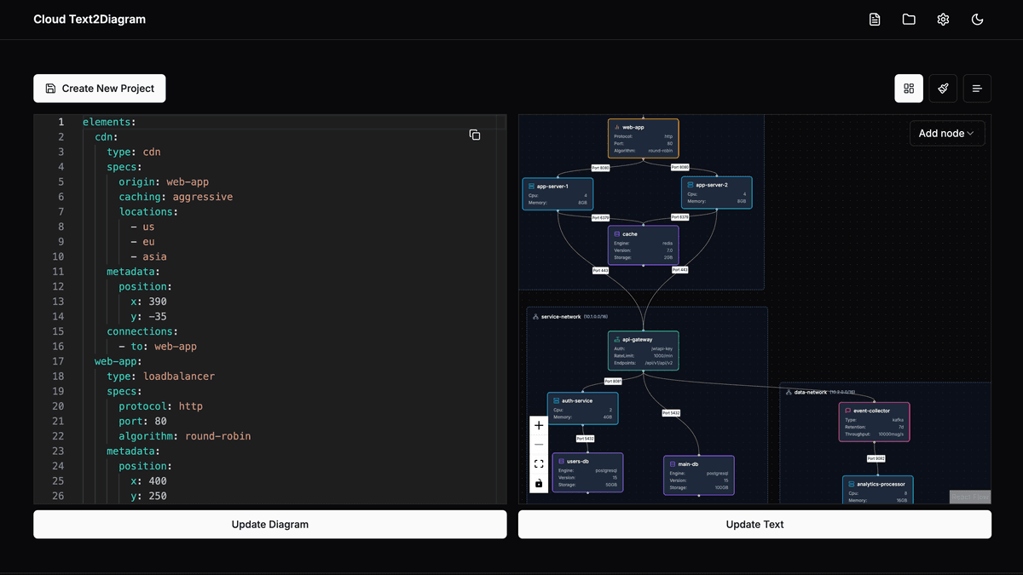Click the paintbrush style icon
The width and height of the screenshot is (1023, 575).
pyautogui.click(x=943, y=89)
